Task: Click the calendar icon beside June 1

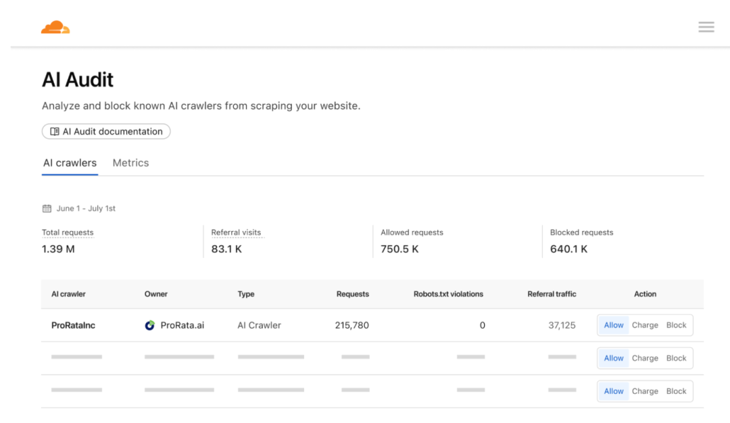Action: 47,209
